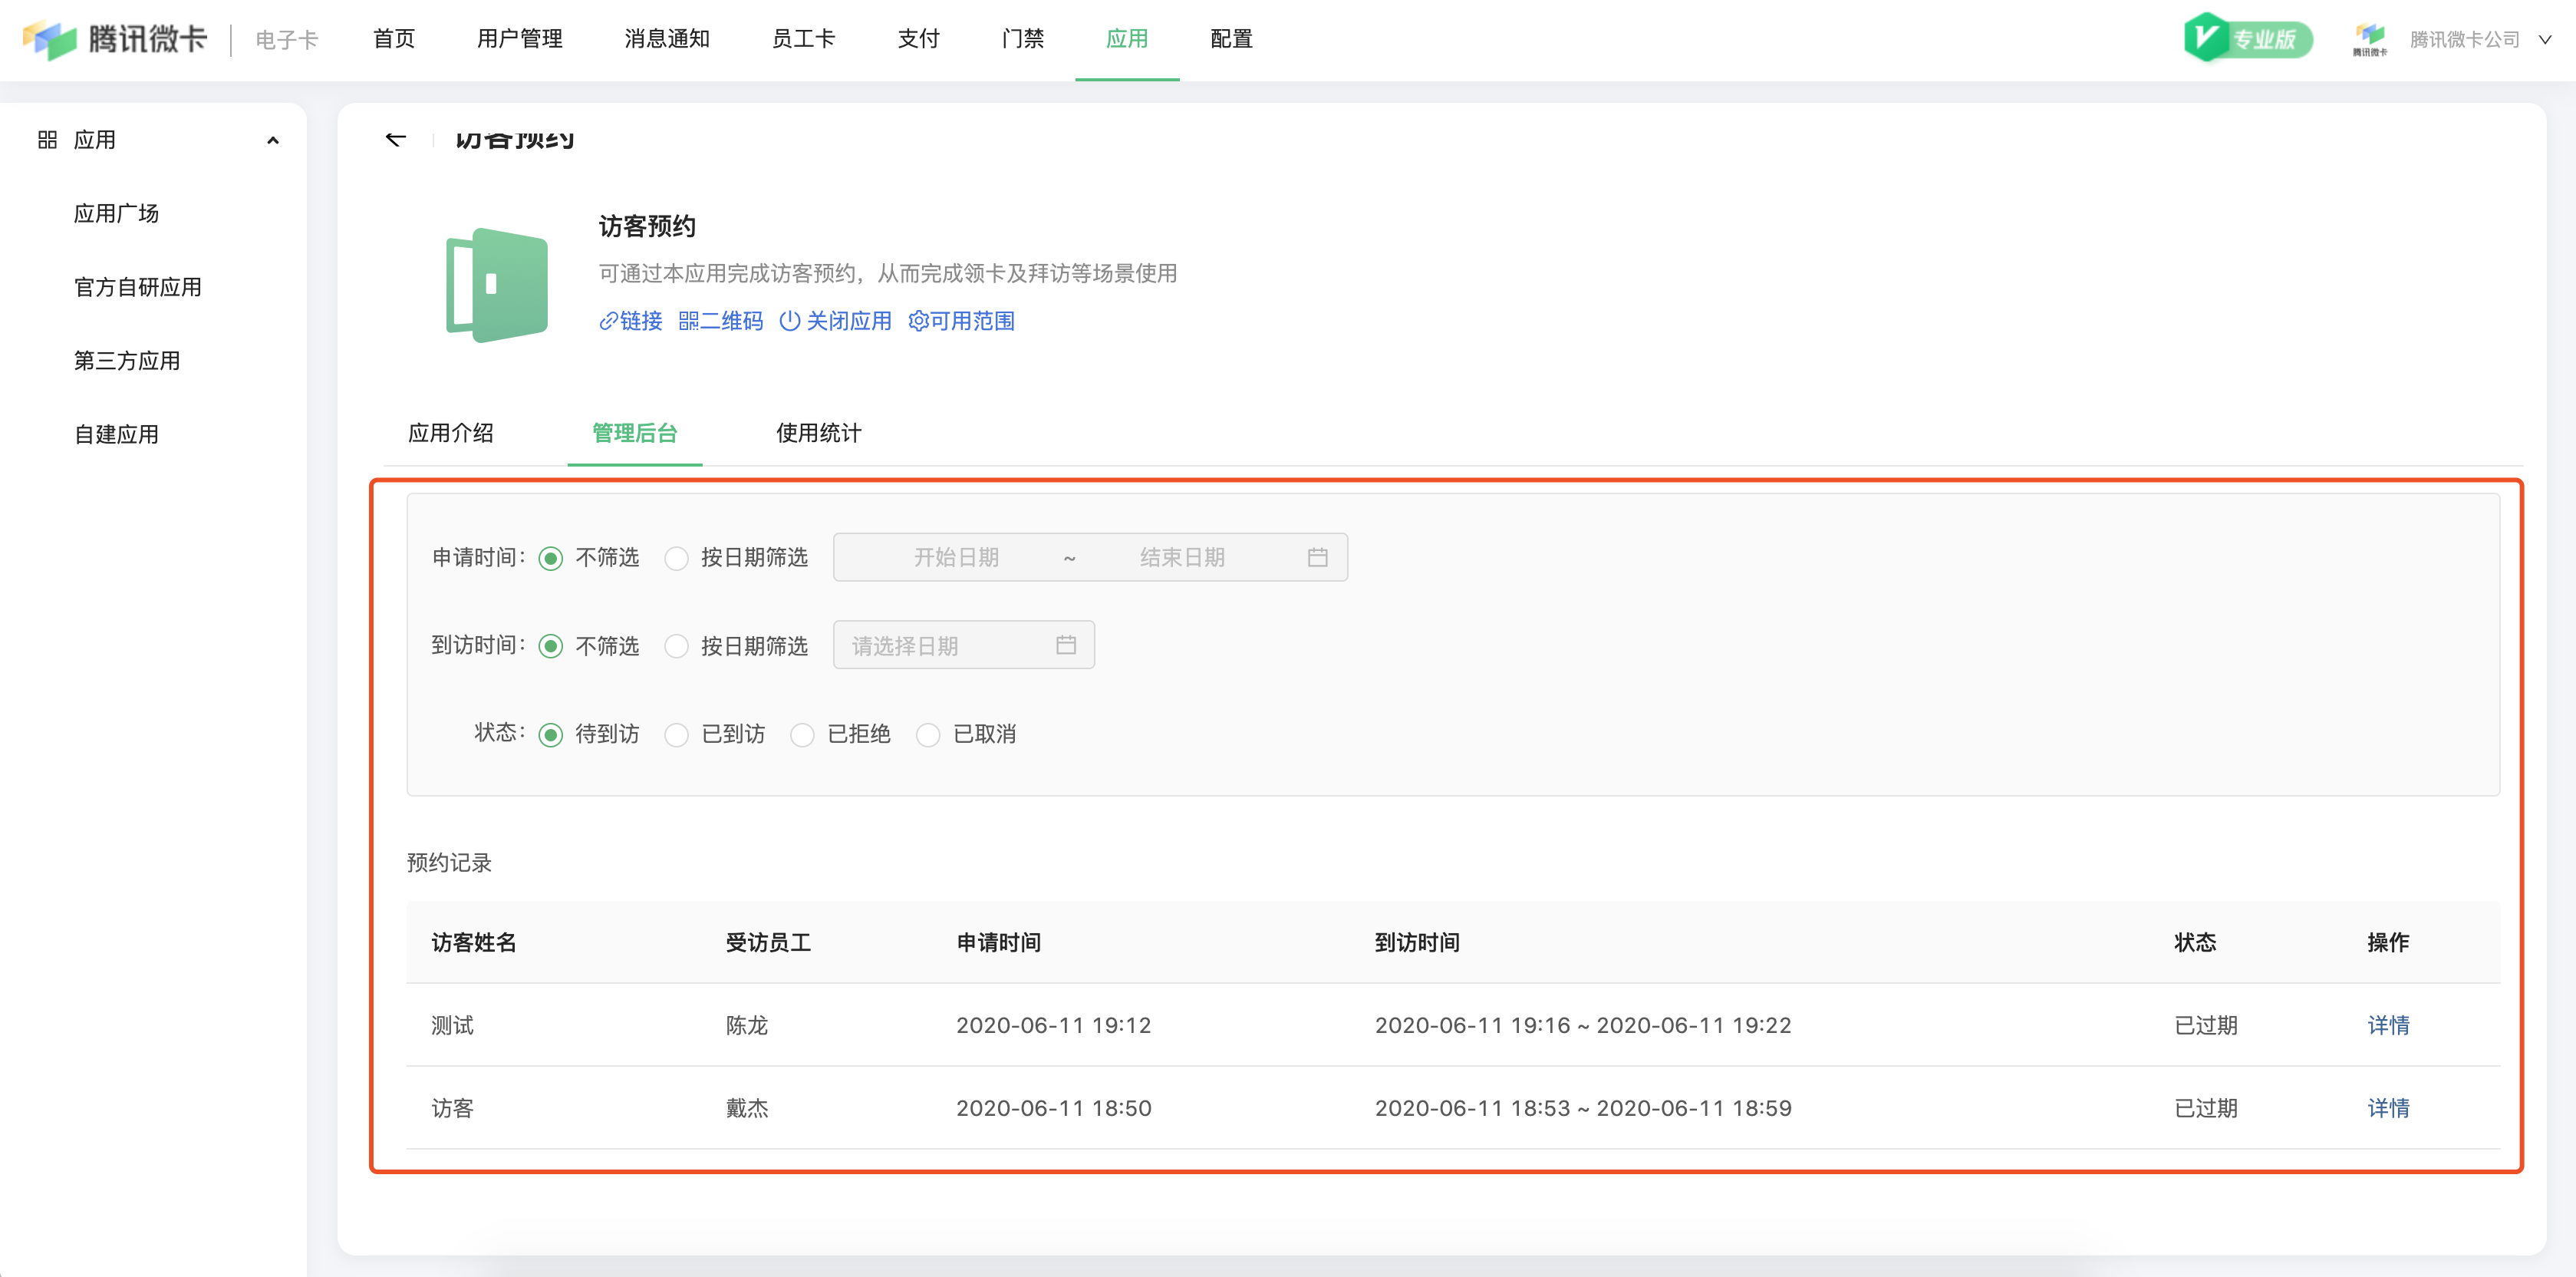Open 门禁 in top navigation
Image resolution: width=2576 pixels, height=1277 pixels.
1023,39
